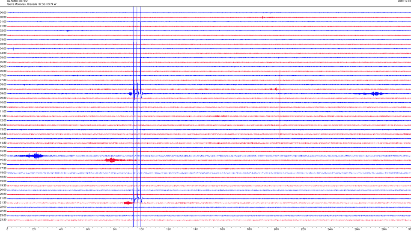The height and width of the screenshot is (231, 411).
Task: Click the "26m" x-axis tick label
Action: (x=357, y=229)
